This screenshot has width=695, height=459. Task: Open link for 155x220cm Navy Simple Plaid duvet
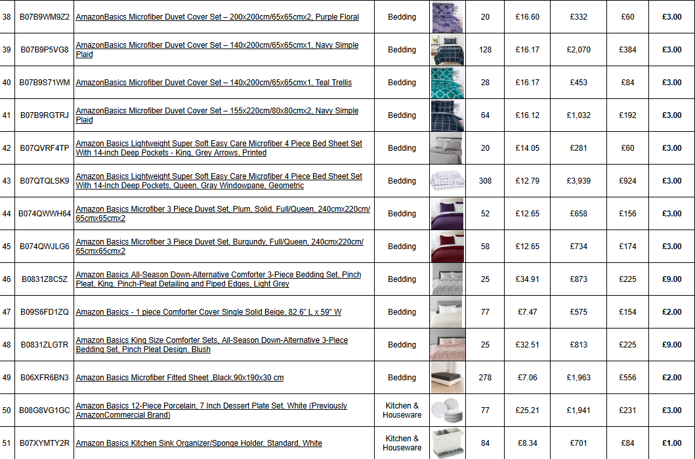(217, 115)
